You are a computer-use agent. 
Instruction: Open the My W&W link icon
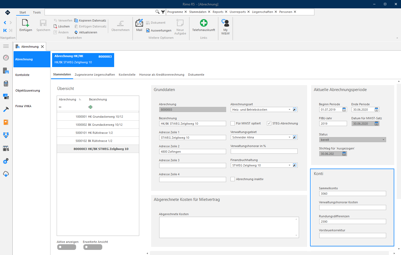225,23
